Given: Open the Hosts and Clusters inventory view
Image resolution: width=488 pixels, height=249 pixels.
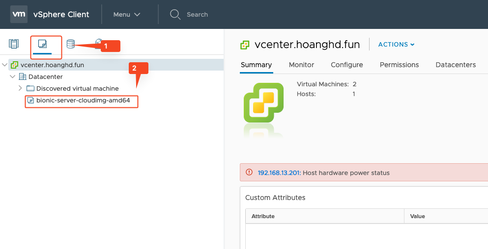Looking at the screenshot, I should click(x=14, y=44).
